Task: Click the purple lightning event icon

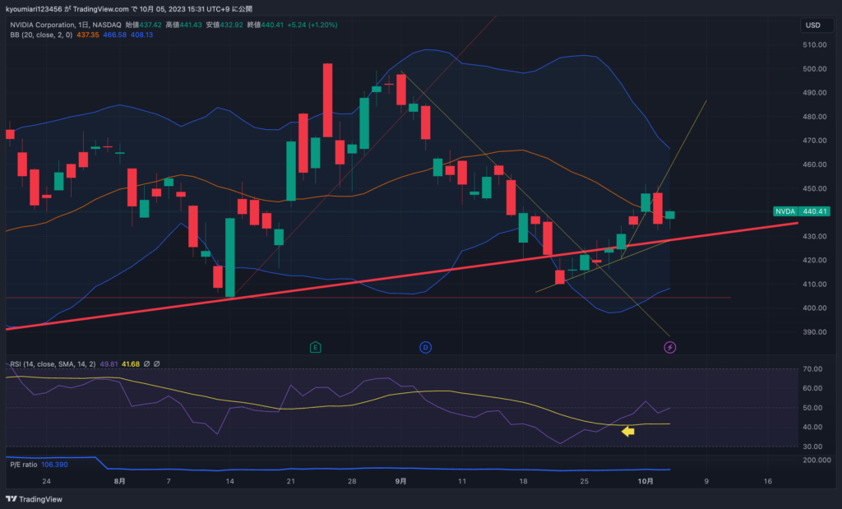Action: tap(669, 347)
